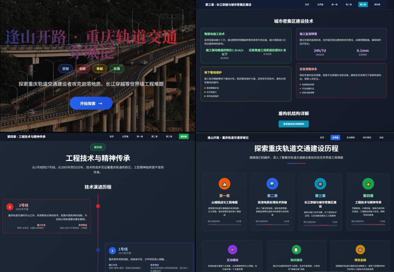Select the green highlighted 第四章 nav tab

184,136
